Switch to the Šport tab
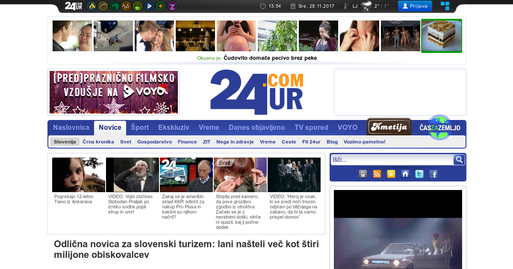The width and height of the screenshot is (513, 269). click(140, 128)
